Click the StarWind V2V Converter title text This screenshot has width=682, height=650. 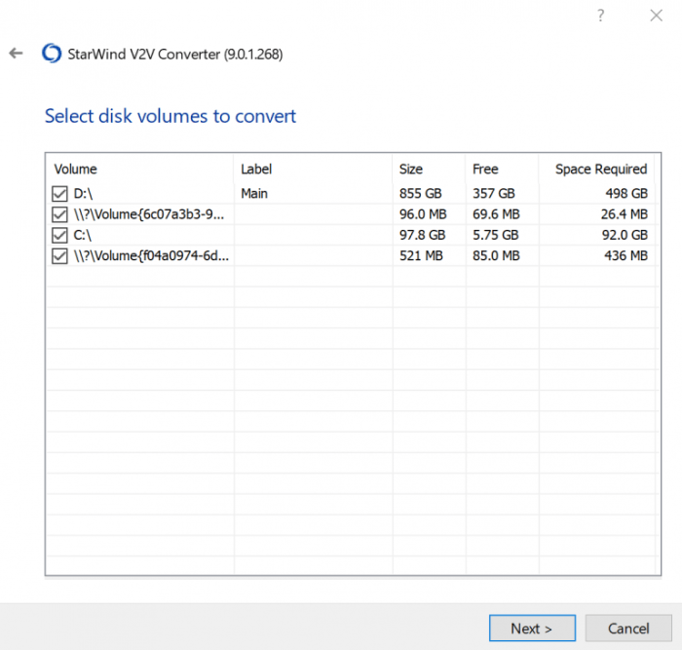[x=174, y=55]
